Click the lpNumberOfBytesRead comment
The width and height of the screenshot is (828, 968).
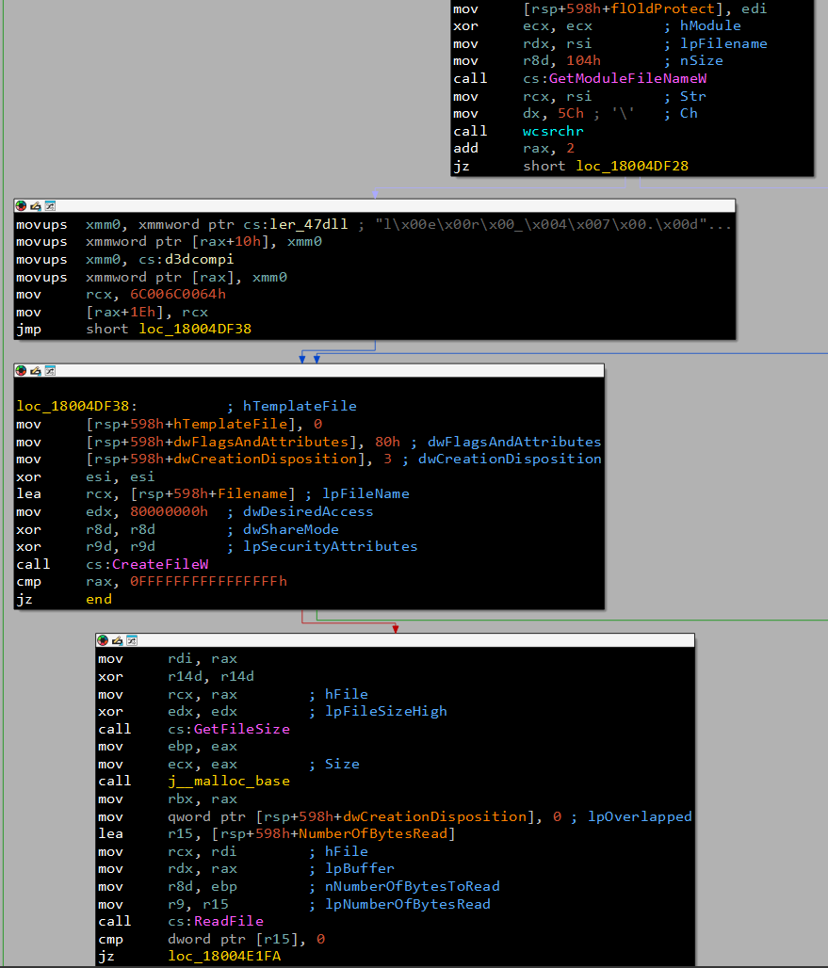tap(408, 904)
